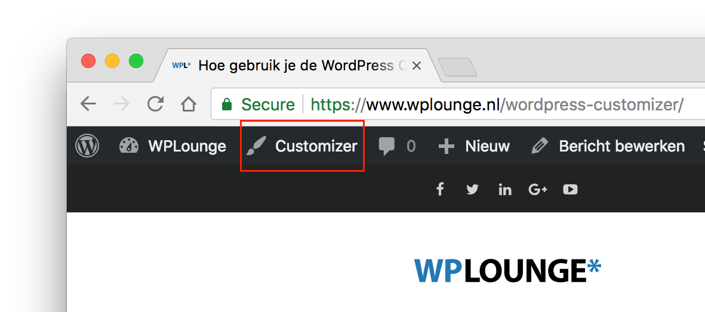Click the Customizer paintbrush icon
Image resolution: width=705 pixels, height=312 pixels.
(x=256, y=146)
